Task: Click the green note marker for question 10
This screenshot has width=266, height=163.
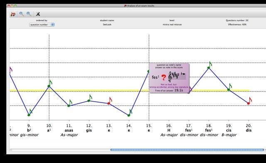Action: tap(49, 84)
